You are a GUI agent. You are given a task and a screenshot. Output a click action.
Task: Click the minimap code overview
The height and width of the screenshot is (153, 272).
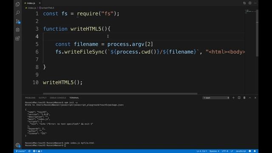pyautogui.click(x=250, y=12)
